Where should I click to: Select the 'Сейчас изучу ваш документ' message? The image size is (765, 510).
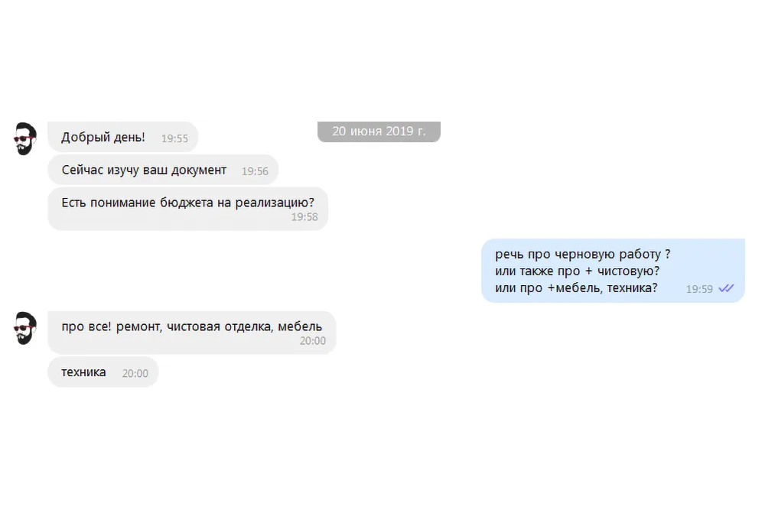[x=163, y=171]
